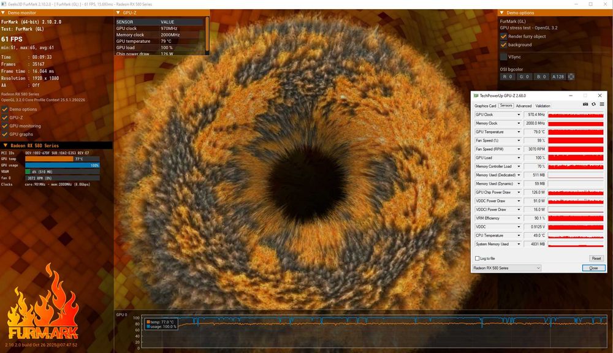The height and width of the screenshot is (353, 613).
Task: Open GPU Temperature sensor dropdown
Action: point(519,132)
